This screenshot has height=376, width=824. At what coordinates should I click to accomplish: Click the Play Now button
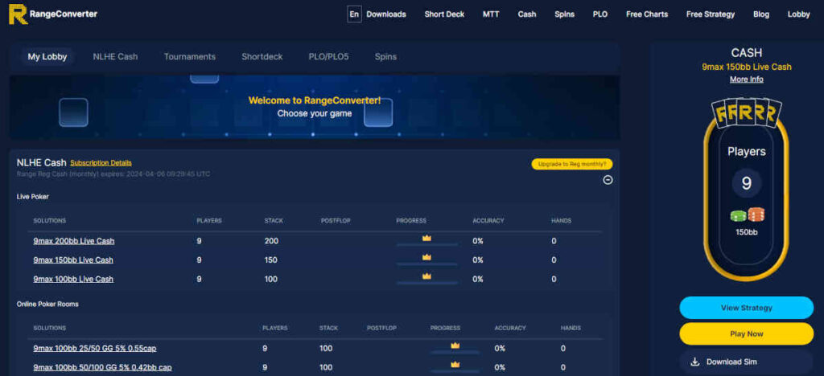pyautogui.click(x=746, y=334)
